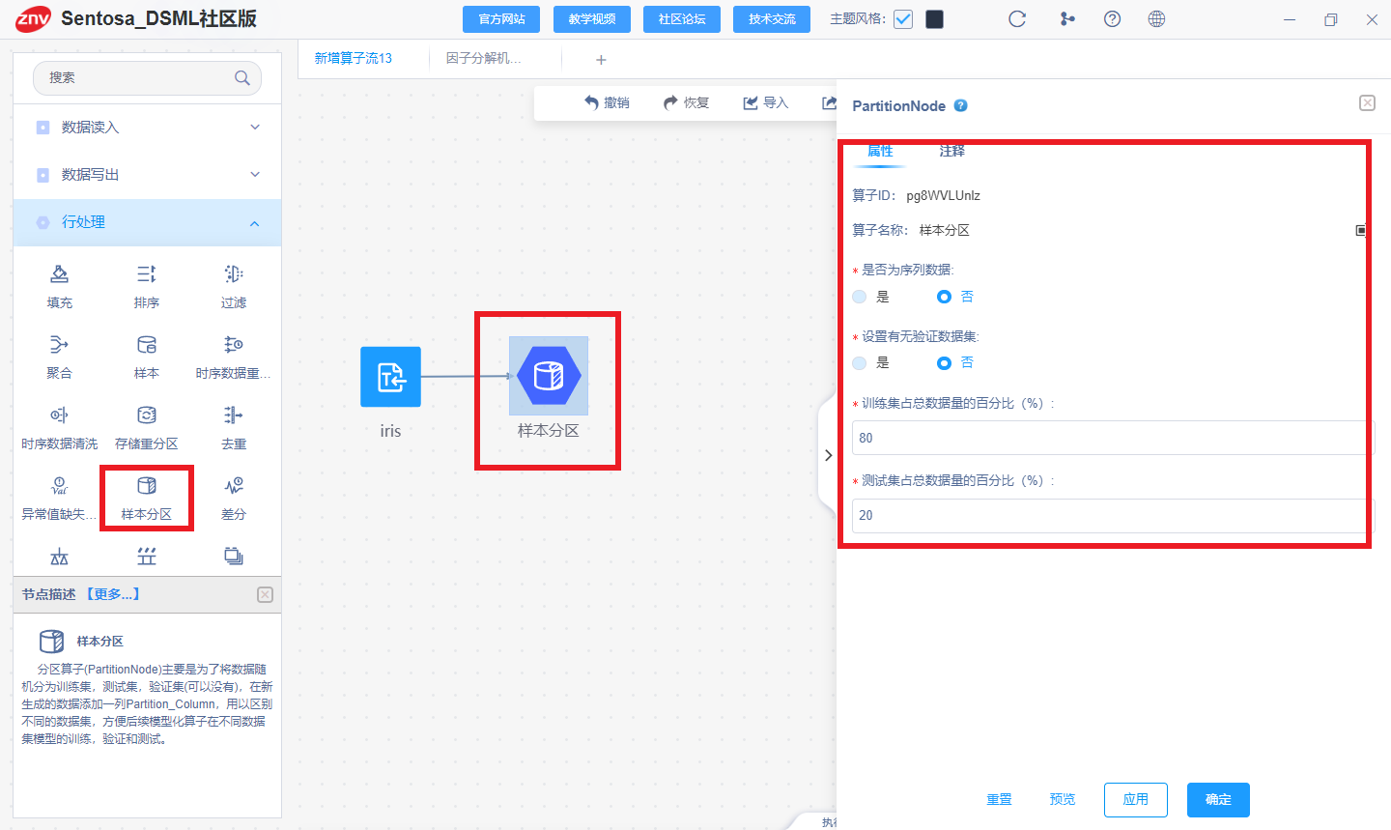Image resolution: width=1391 pixels, height=830 pixels.
Task: Select 是 for 设置有无验证数据集
Action: tap(860, 363)
